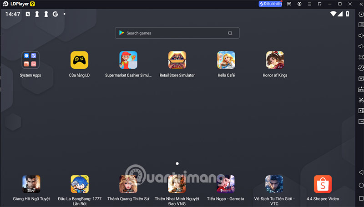Open the System Apps folder
The height and width of the screenshot is (207, 364).
pos(30,60)
